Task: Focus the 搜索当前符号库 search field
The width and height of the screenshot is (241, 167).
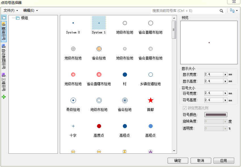Action: pos(185,11)
